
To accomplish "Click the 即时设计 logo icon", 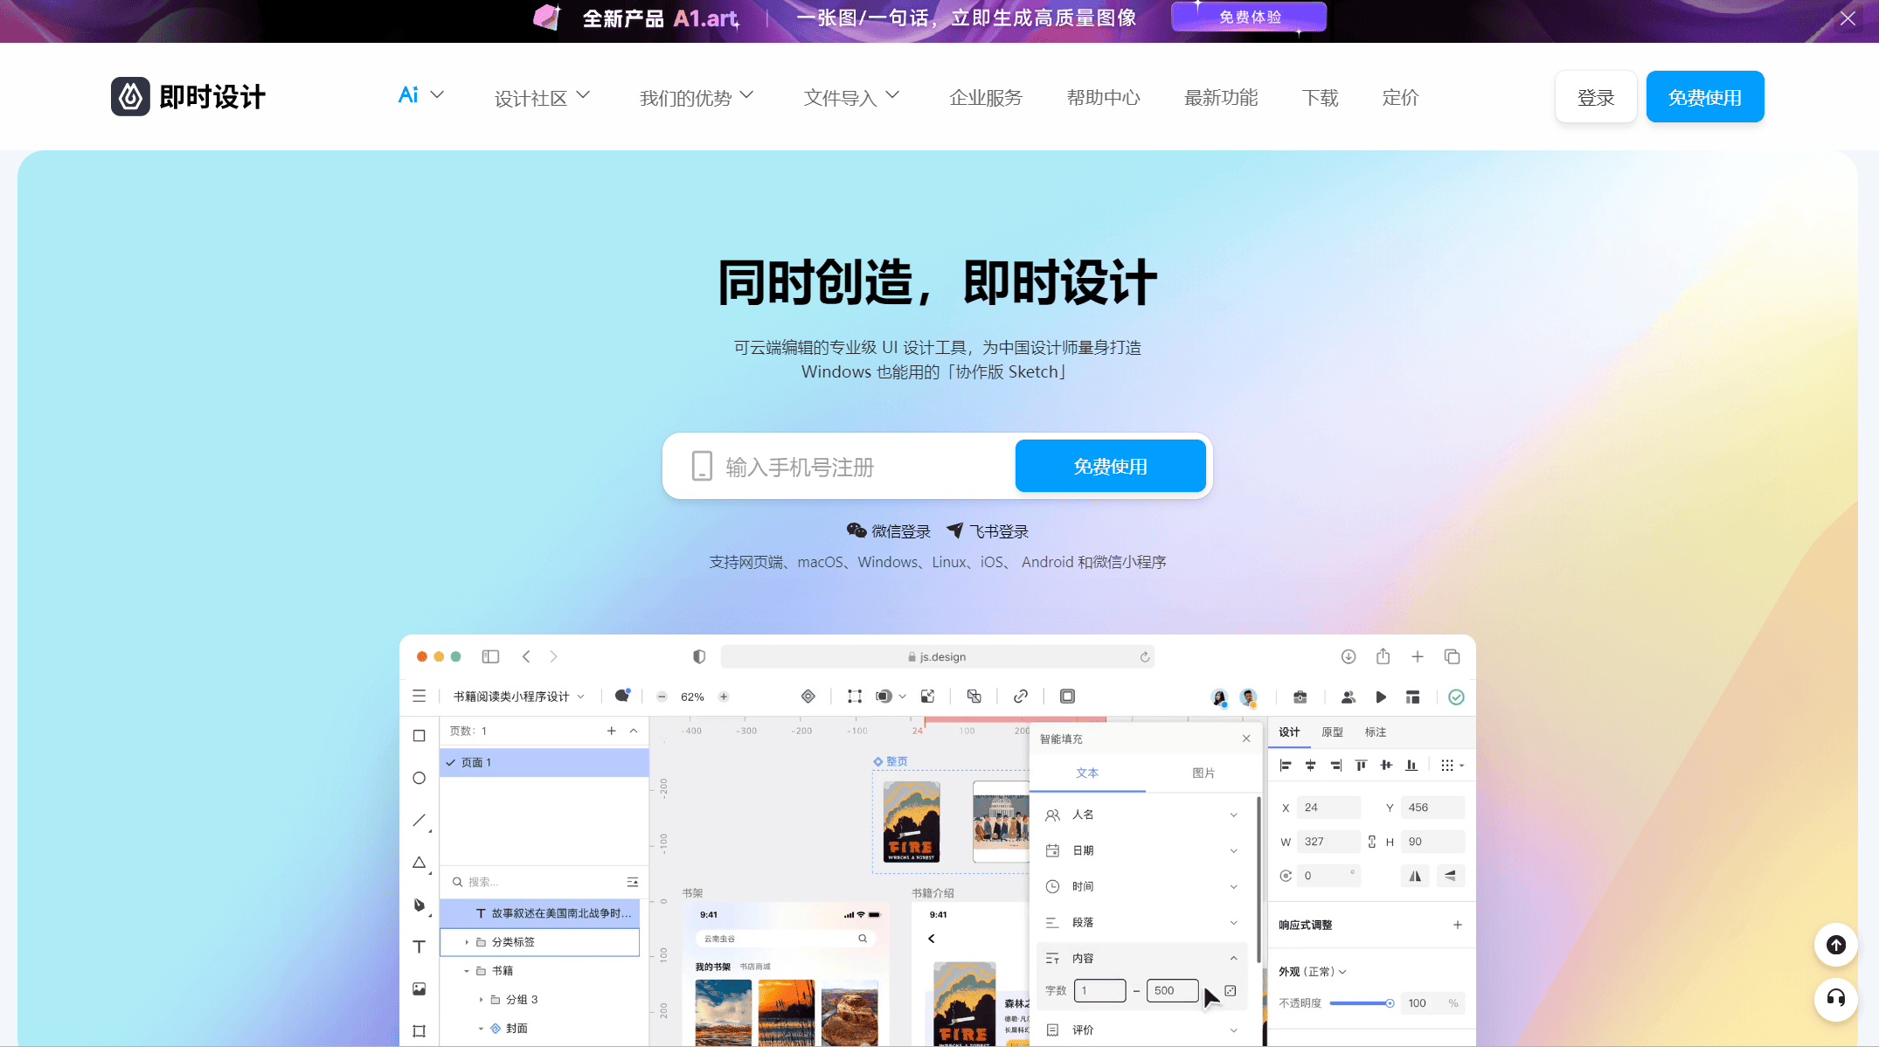I will click(130, 96).
